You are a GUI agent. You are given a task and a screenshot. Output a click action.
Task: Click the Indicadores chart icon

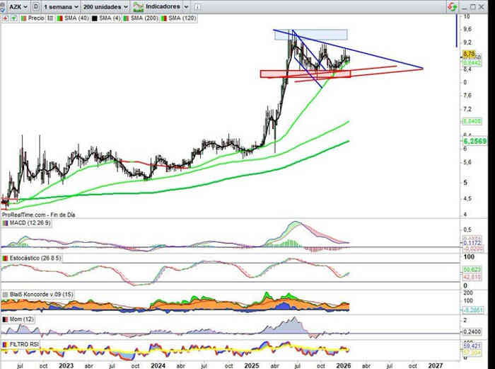coord(141,6)
